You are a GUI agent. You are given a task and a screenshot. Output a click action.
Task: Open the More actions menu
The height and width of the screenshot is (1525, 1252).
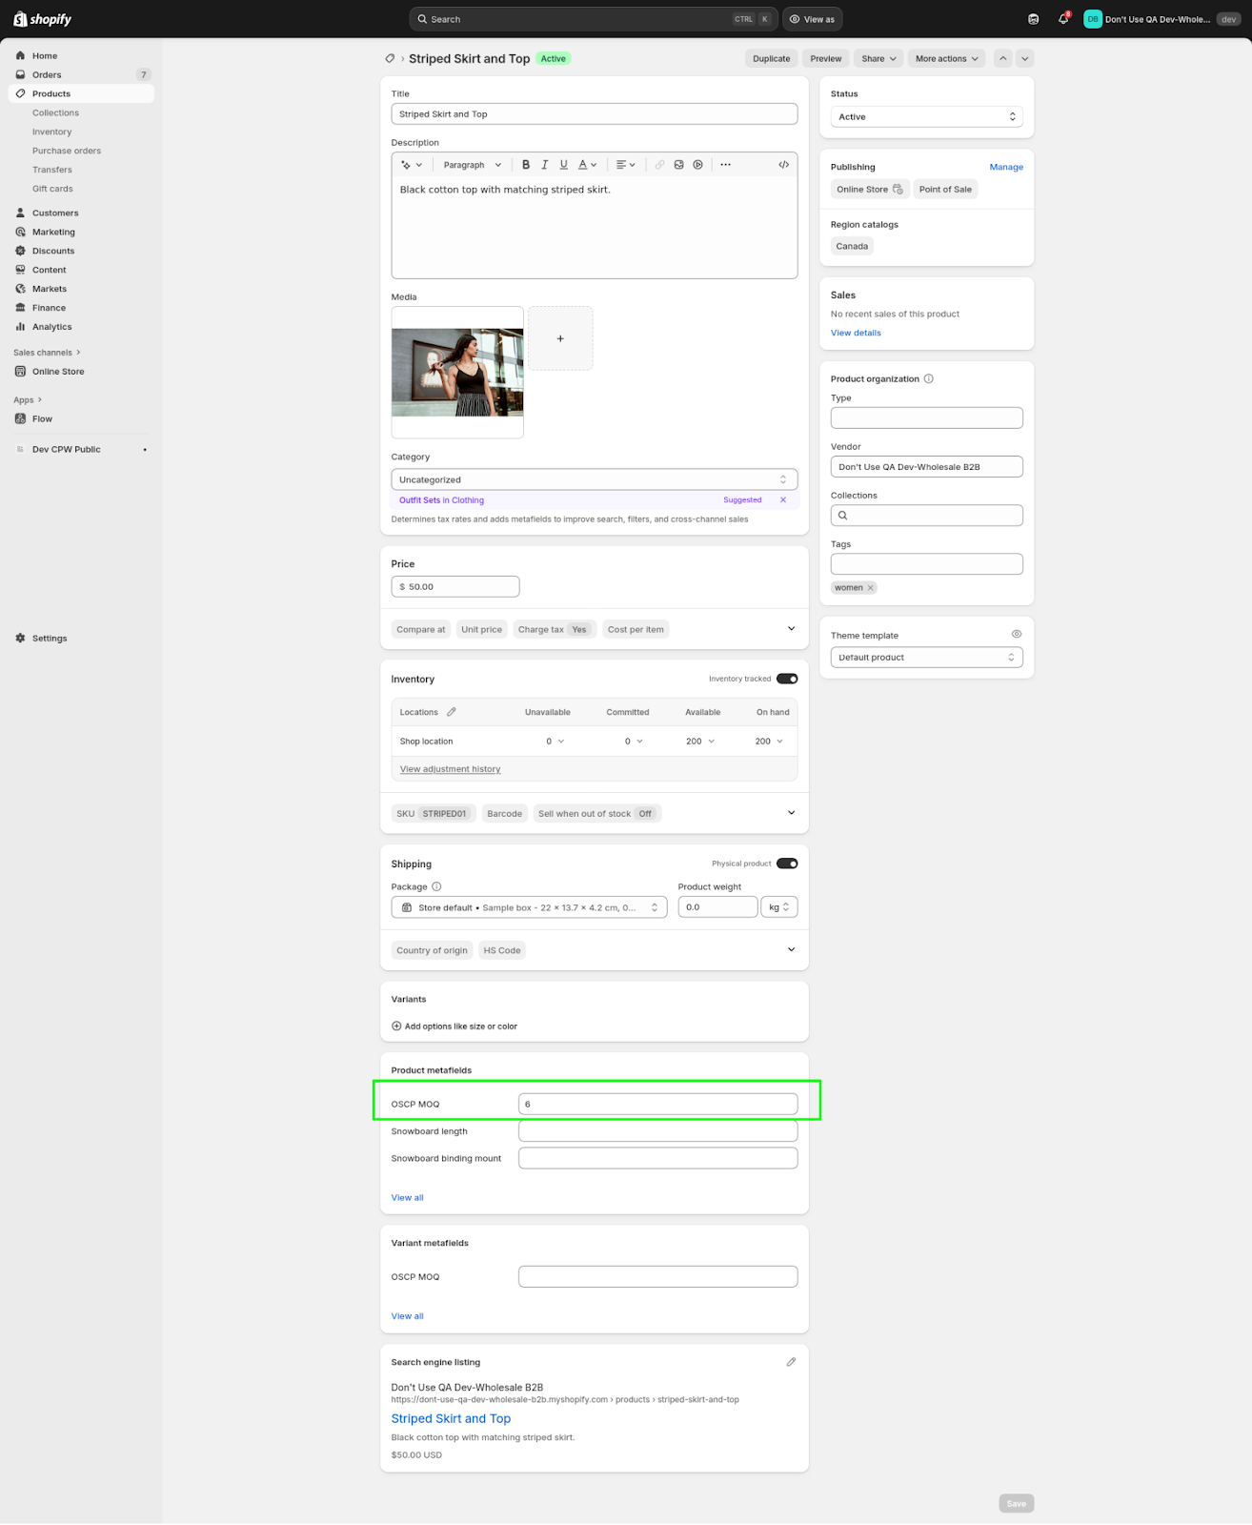(946, 59)
